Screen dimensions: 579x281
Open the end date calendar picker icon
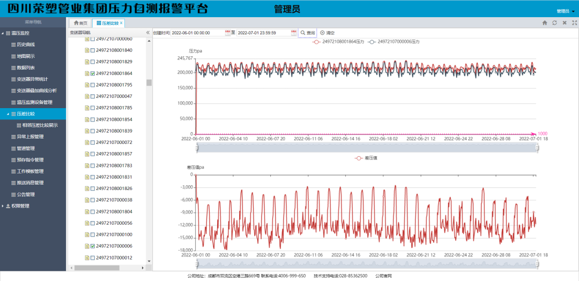[x=293, y=33]
